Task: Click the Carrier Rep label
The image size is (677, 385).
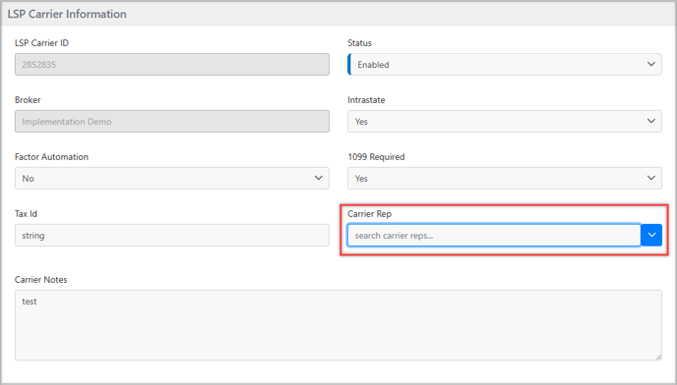Action: (x=370, y=214)
